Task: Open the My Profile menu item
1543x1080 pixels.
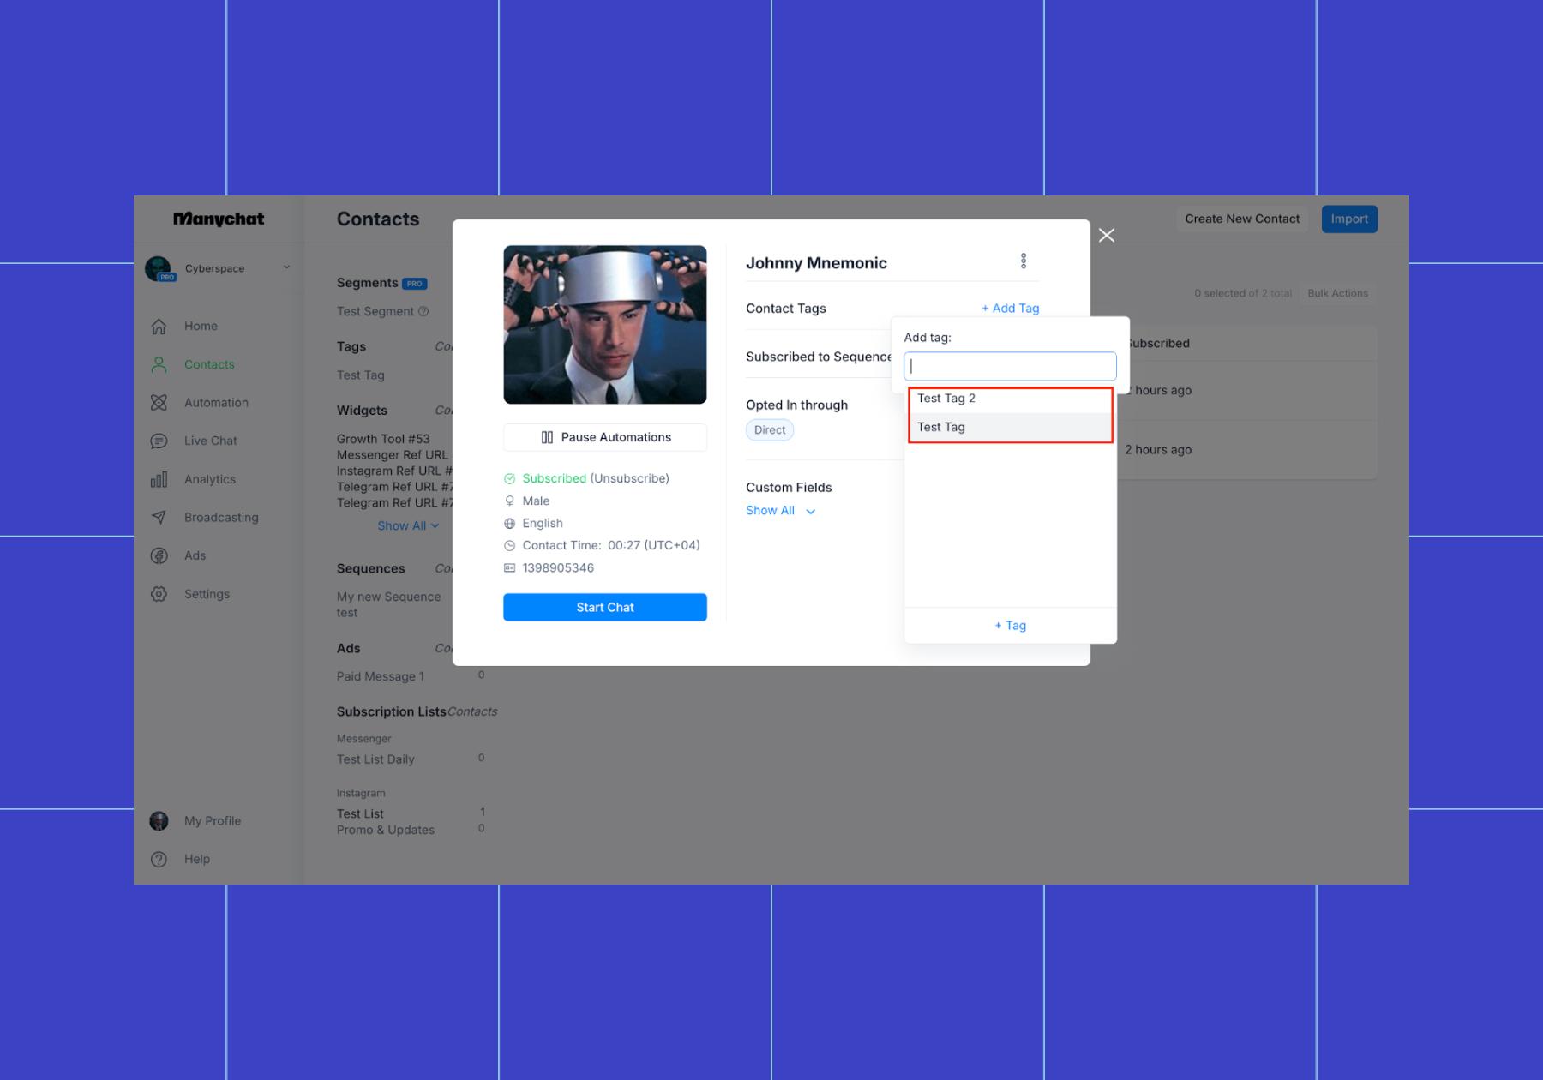Action: (x=213, y=821)
